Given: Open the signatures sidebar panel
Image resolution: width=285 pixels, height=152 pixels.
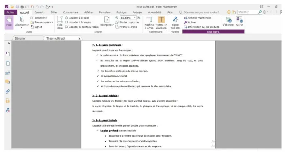Looking at the screenshot, I should (8, 110).
